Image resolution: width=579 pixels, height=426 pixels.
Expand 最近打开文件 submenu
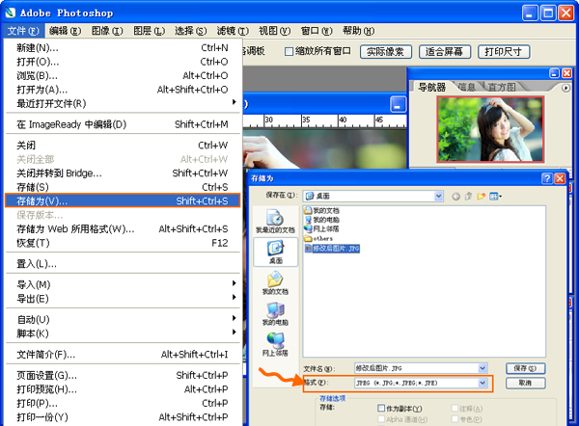(123, 104)
